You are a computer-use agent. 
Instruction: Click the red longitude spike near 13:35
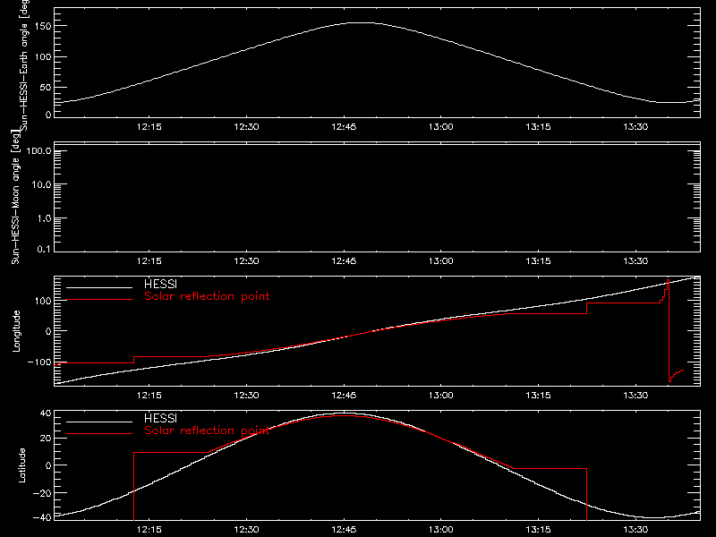(x=669, y=330)
